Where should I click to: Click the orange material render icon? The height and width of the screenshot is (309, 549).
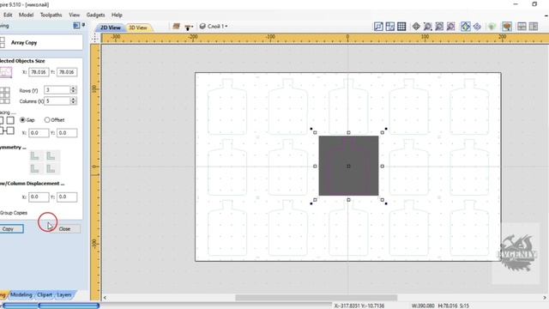pyautogui.click(x=507, y=27)
